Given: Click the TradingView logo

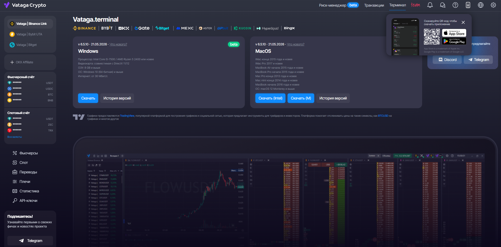Looking at the screenshot, I should (x=79, y=117).
